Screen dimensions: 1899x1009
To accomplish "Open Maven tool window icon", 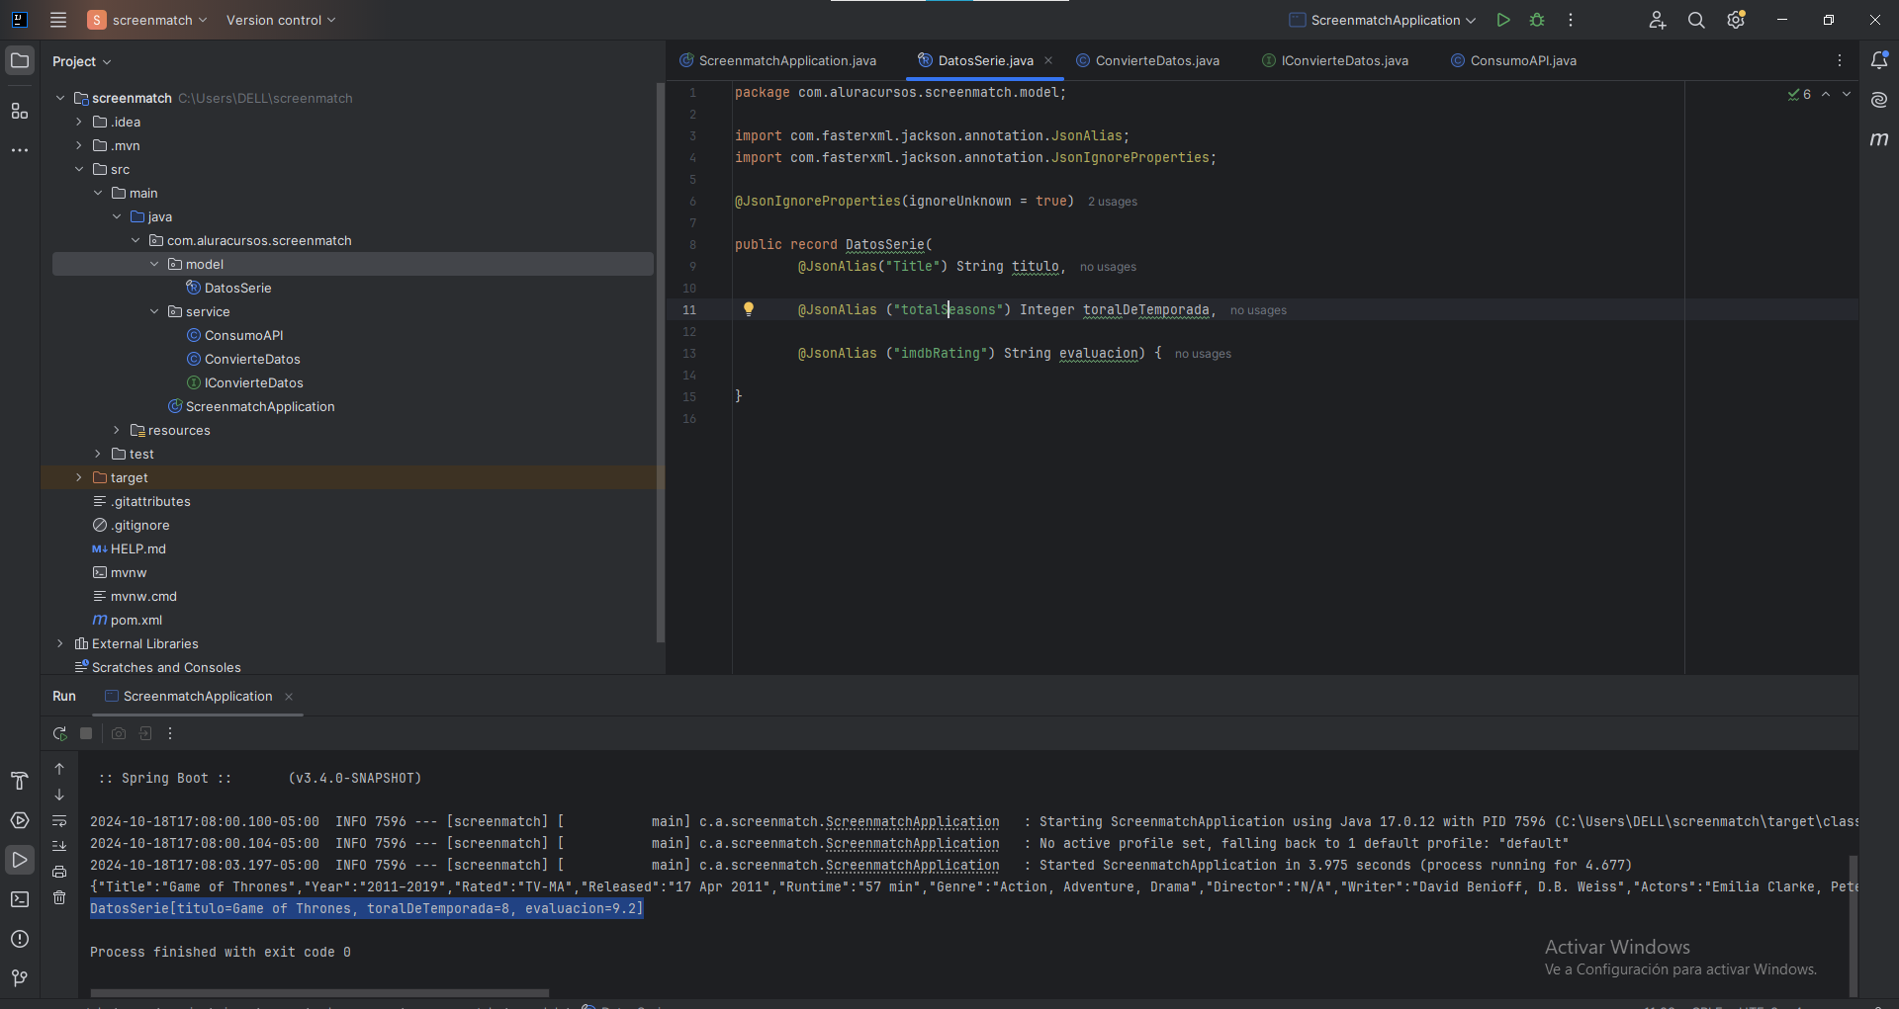I will click(x=1879, y=139).
